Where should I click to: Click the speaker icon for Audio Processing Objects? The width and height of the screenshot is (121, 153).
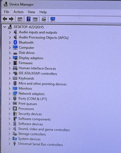coord(15,37)
